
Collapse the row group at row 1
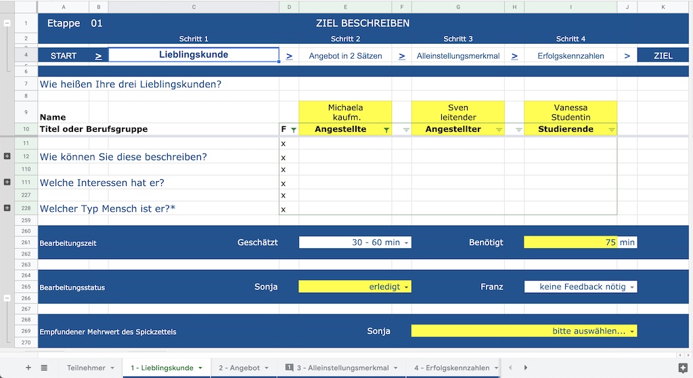[7, 23]
